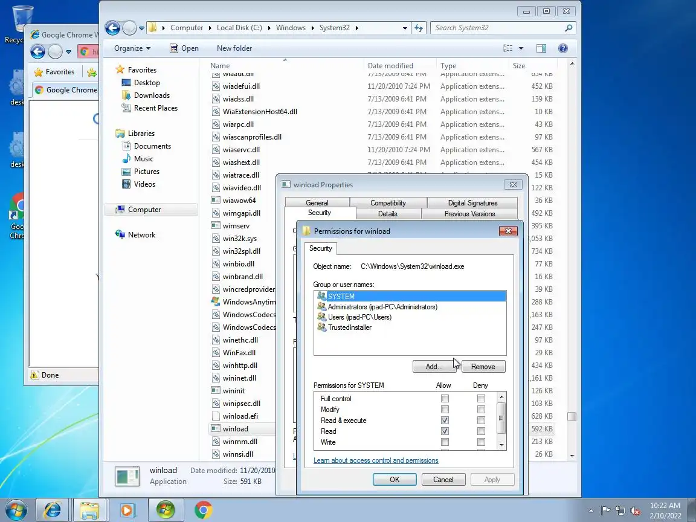Show the preview pane icon

(541, 48)
